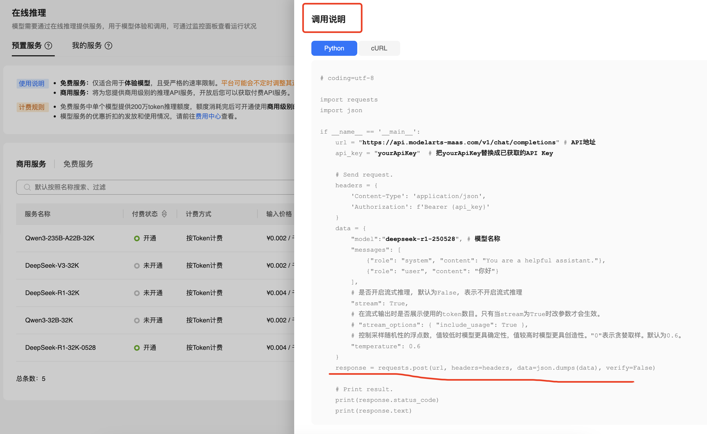Click DeepSeek-R1-32K service row name

click(52, 293)
